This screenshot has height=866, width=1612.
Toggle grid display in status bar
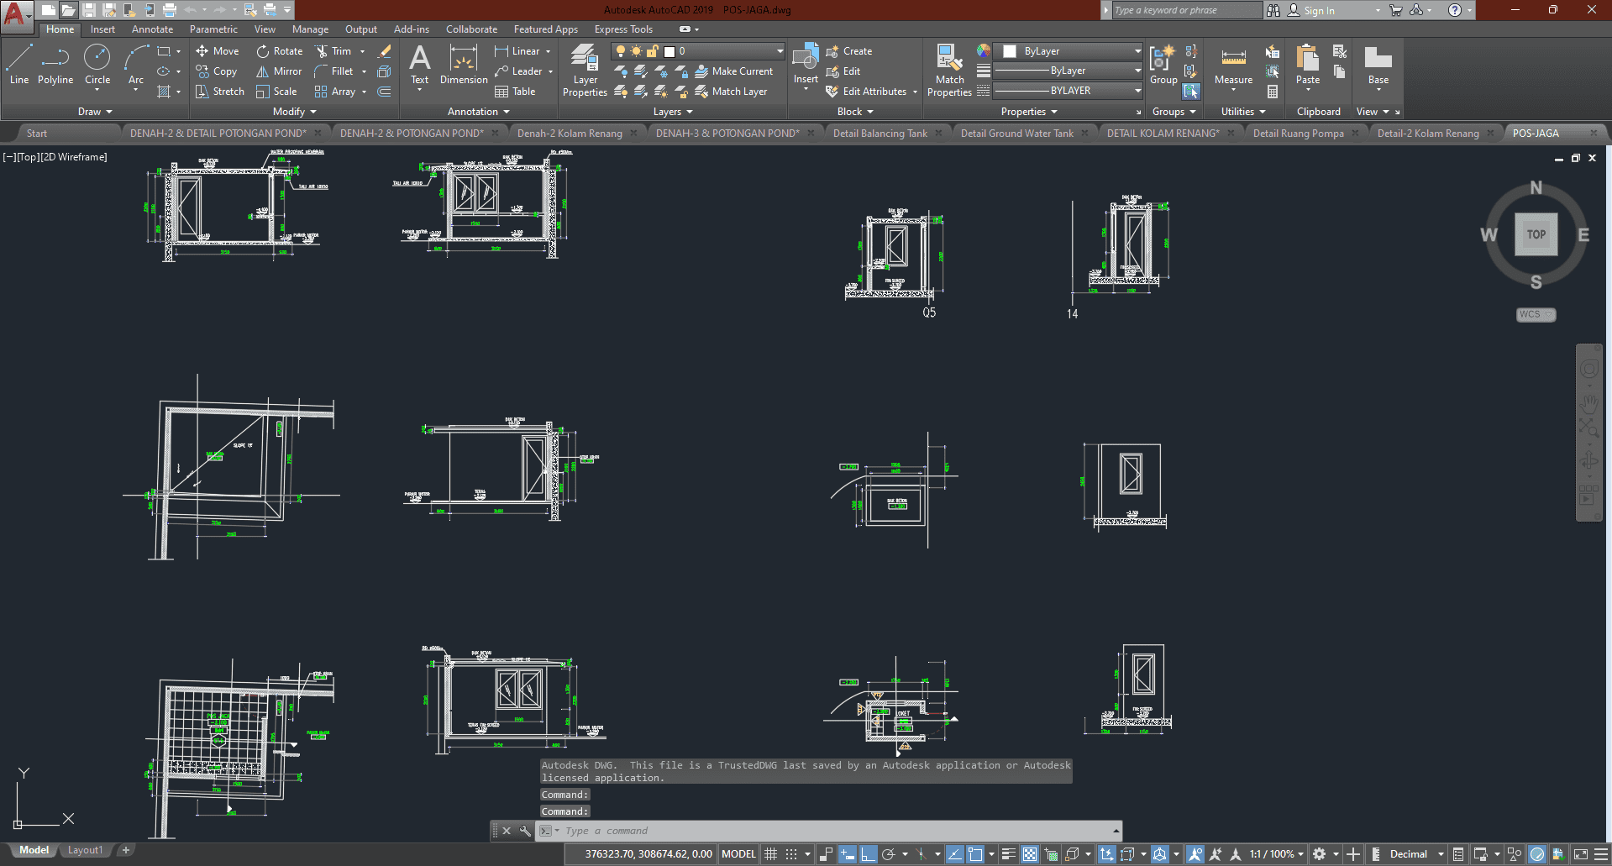pos(770,854)
